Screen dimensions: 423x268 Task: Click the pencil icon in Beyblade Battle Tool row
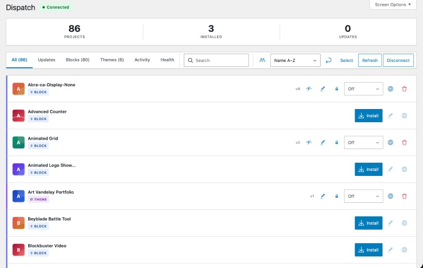(390, 223)
